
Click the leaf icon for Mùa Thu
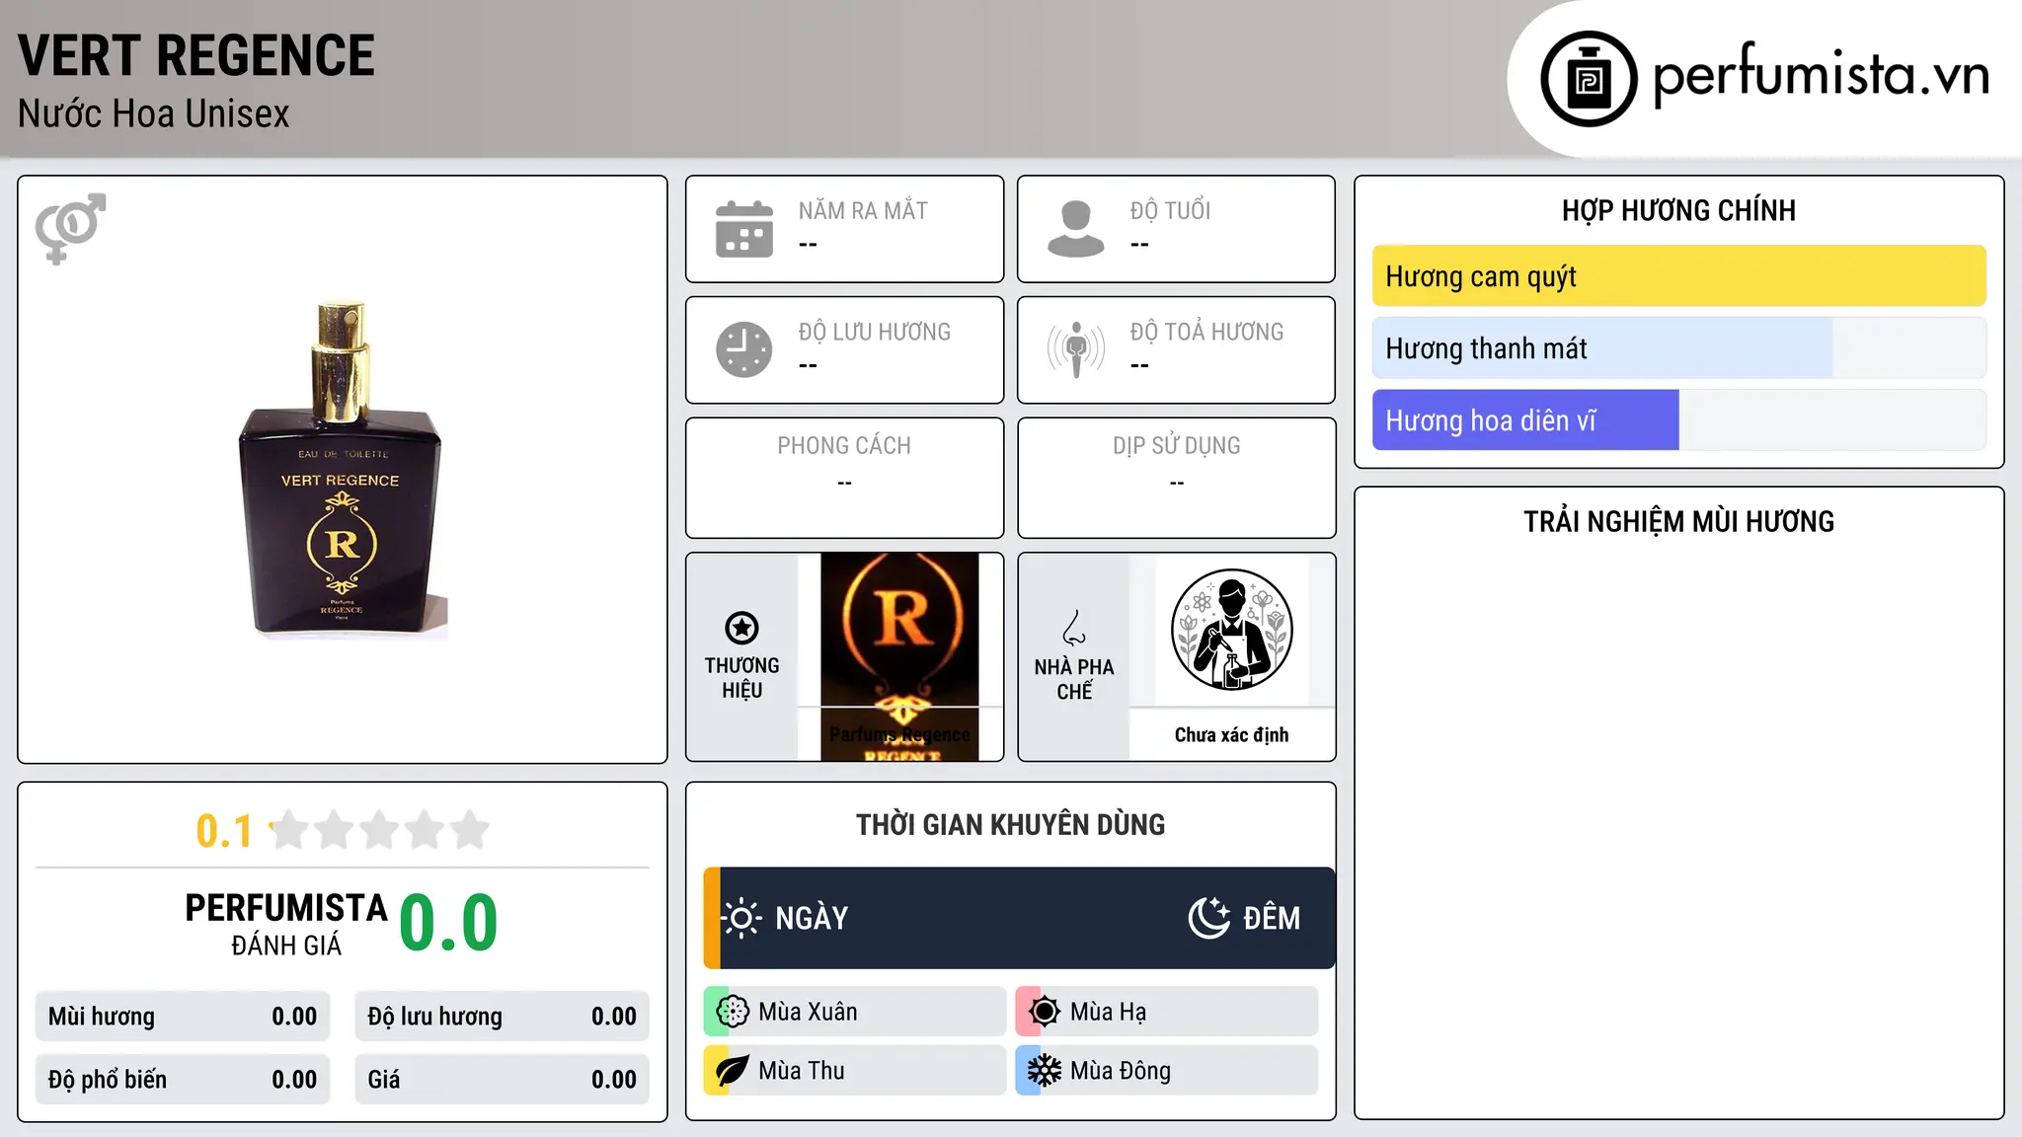pyautogui.click(x=733, y=1071)
